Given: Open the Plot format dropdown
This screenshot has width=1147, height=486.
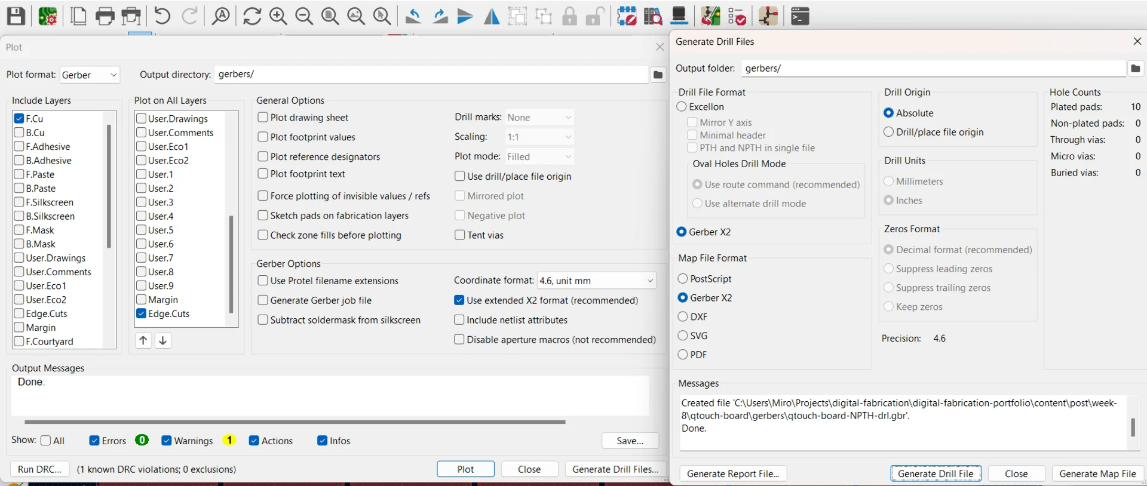Looking at the screenshot, I should [x=90, y=75].
